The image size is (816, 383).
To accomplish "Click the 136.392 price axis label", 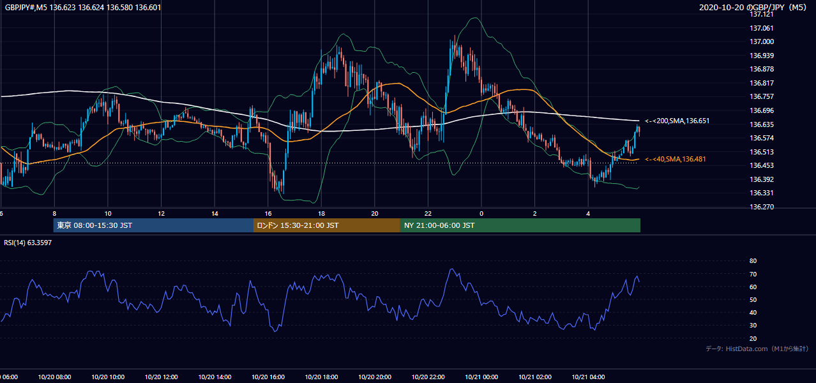I will click(x=762, y=179).
